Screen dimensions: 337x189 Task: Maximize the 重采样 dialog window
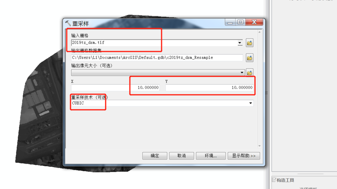pyautogui.click(x=240, y=22)
